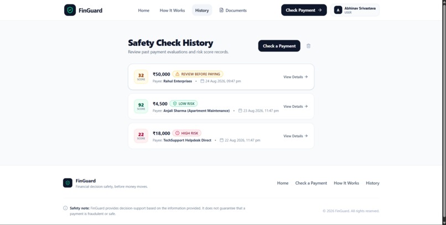Open the footer Home link
Viewport: 446px width, 225px height.
coord(283,183)
